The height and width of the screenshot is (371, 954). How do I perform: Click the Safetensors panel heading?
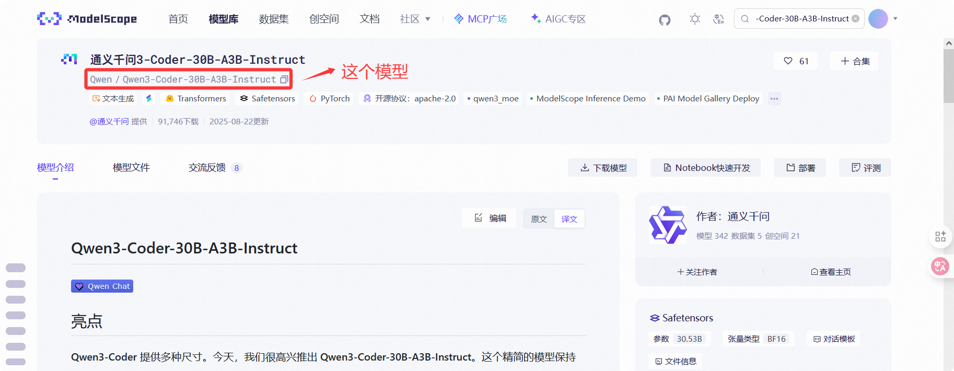[x=682, y=318]
